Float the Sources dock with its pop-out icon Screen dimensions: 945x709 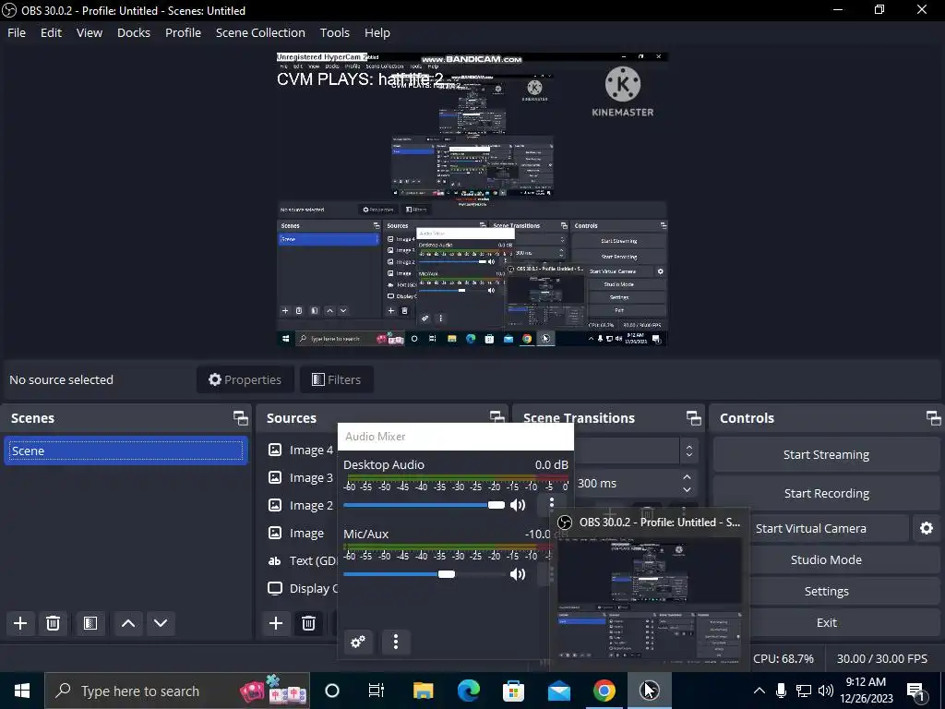pos(496,416)
